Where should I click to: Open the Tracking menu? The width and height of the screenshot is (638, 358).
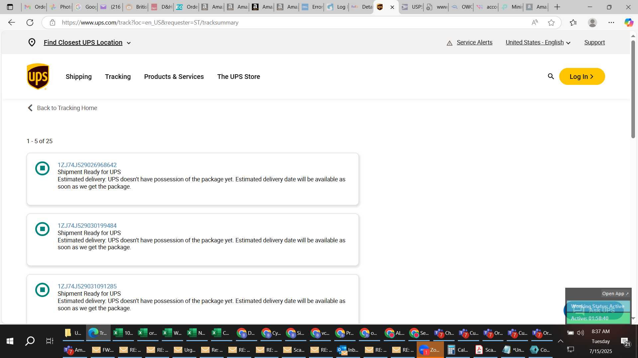118,77
